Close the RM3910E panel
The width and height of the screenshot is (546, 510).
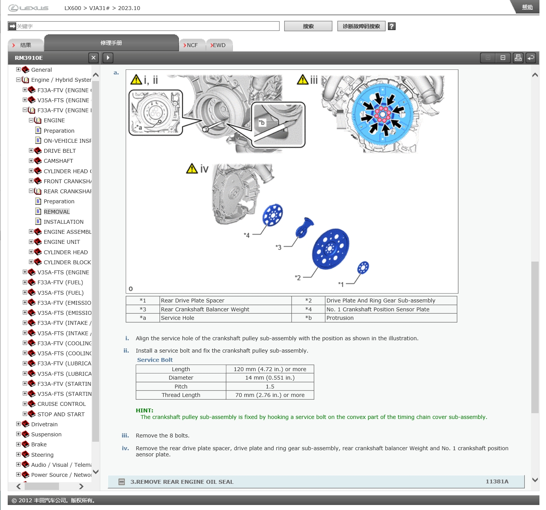click(93, 58)
